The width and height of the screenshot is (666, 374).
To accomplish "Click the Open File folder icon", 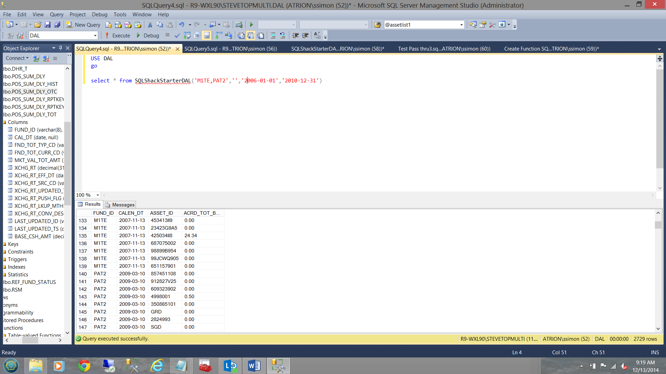I will coord(38,25).
